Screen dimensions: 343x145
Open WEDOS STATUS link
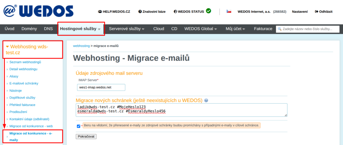(189, 12)
